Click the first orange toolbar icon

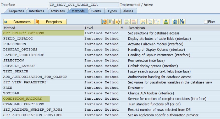[x=104, y=22]
